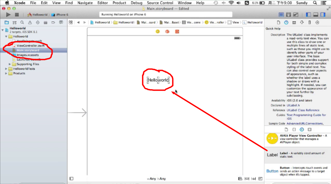Select the Label object in library
331x184 pixels.
point(298,155)
